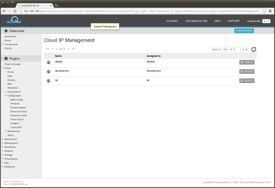
Task: Expand the Transactions tree node
Action: click(6, 91)
